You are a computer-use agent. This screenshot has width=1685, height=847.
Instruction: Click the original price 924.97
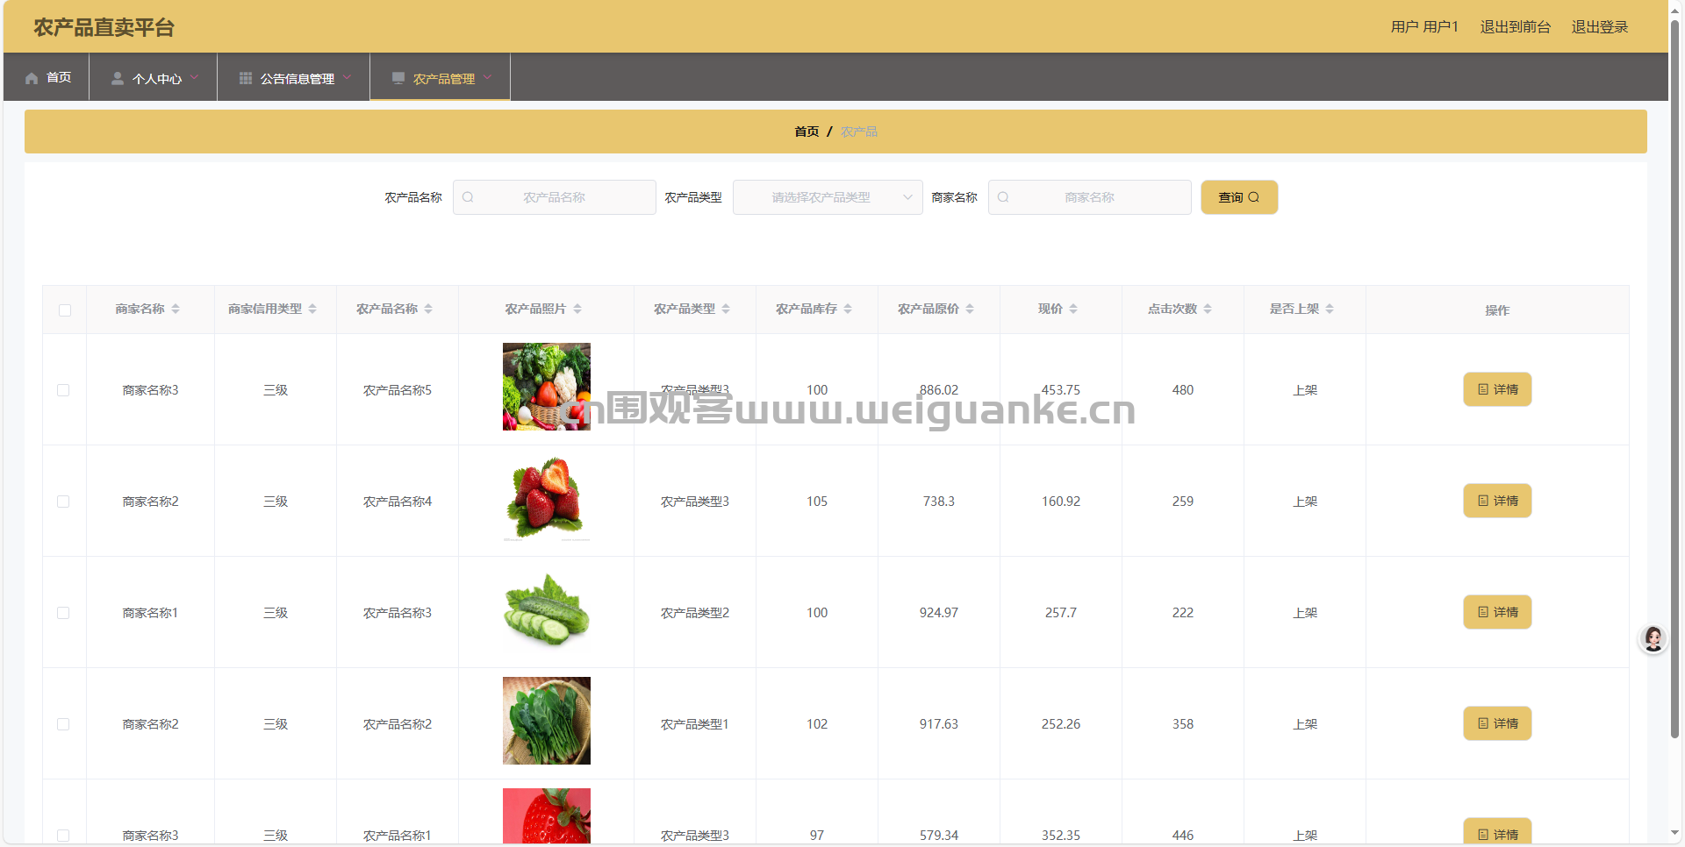click(x=939, y=613)
